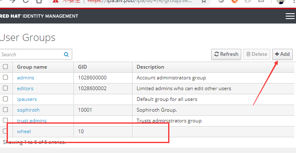296x153 pixels.
Task: Click the Red Hat Identity Management logo
Action: tap(39, 16)
